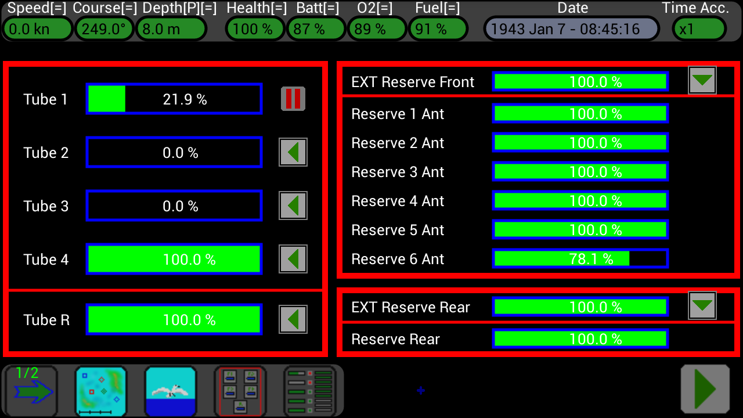Click the 'Tube 1' label
Viewport: 743px width, 418px height.
[46, 99]
